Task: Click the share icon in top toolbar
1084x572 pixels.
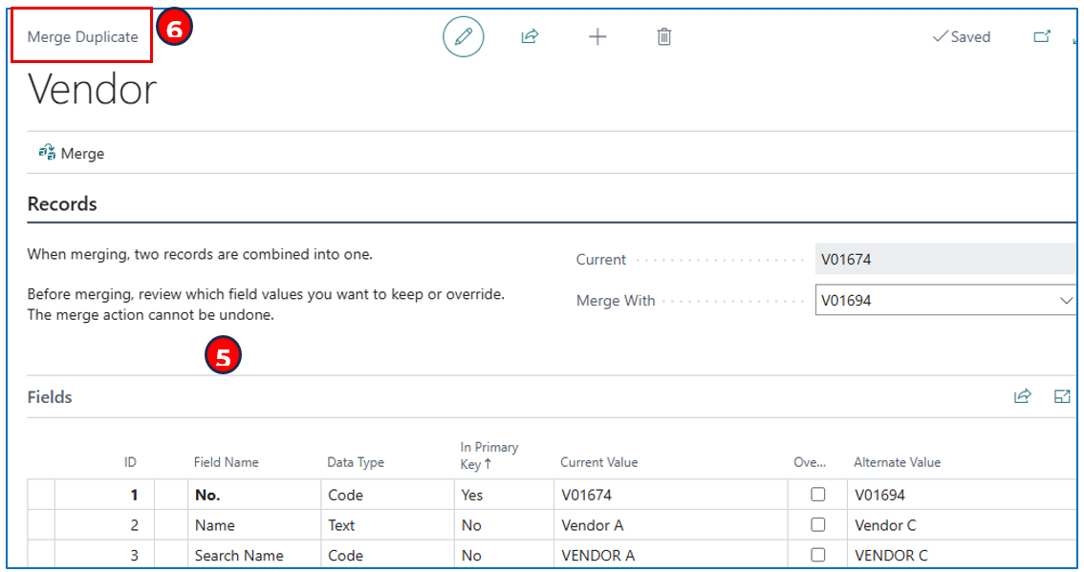Action: coord(530,37)
